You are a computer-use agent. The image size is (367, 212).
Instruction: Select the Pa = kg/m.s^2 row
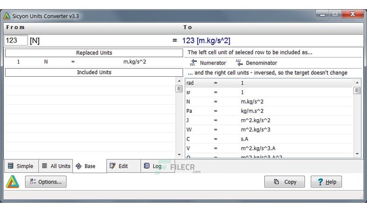click(269, 111)
